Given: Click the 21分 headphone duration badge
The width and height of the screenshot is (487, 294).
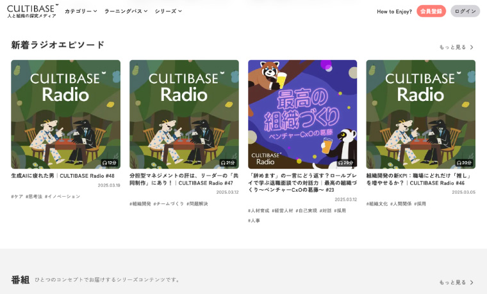Looking at the screenshot, I should pos(228,162).
